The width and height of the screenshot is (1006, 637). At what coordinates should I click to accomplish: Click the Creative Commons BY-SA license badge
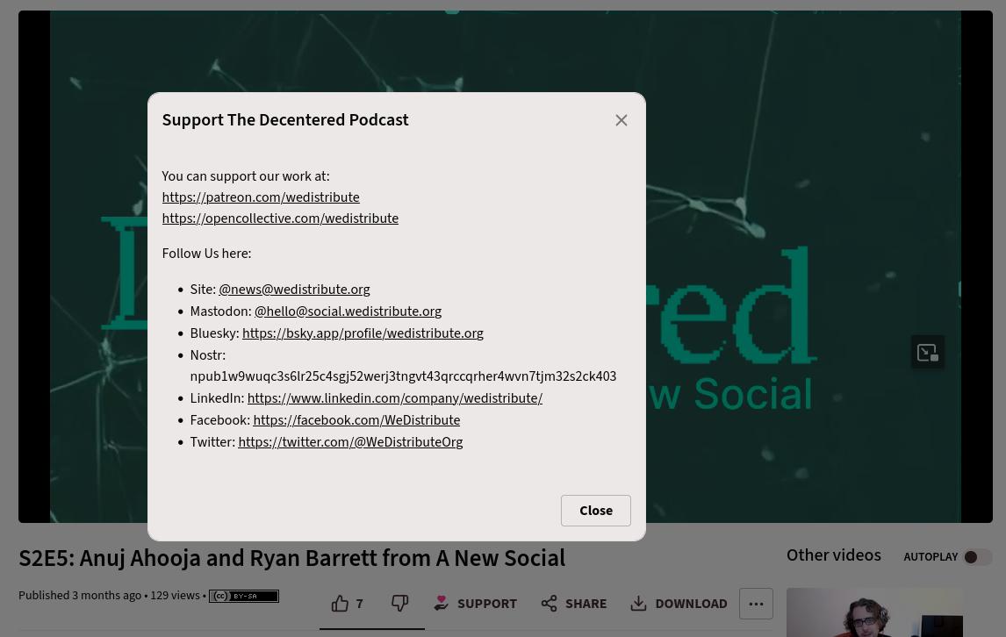(244, 596)
